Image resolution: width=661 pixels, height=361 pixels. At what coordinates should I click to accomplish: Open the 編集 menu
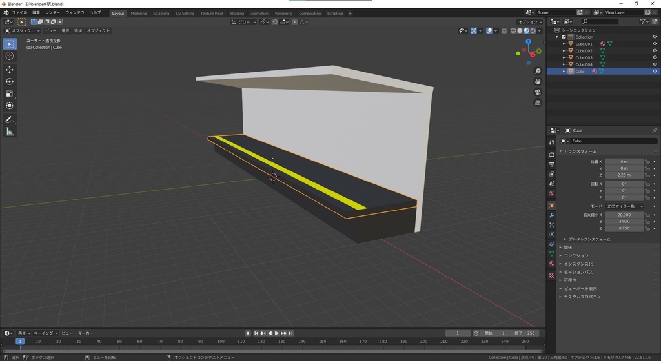click(x=36, y=13)
